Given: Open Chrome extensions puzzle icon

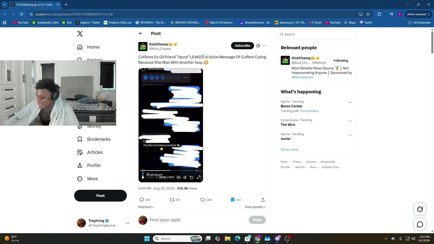Looking at the screenshot, I should [379, 14].
